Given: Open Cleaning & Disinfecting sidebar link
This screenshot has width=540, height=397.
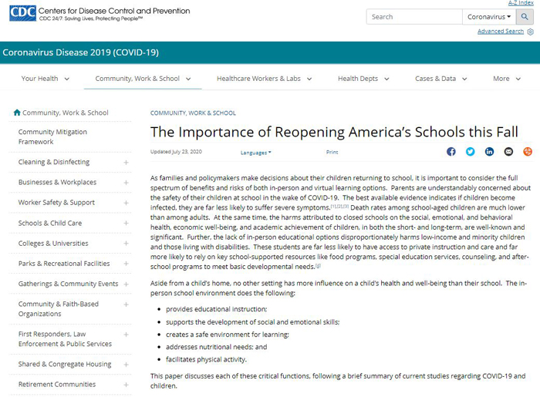Looking at the screenshot, I should point(54,162).
